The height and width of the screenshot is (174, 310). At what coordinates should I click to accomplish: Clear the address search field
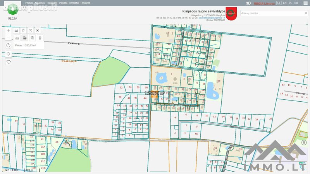[x=306, y=13]
